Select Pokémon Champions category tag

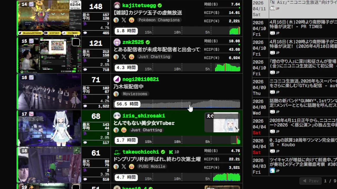[x=159, y=20]
